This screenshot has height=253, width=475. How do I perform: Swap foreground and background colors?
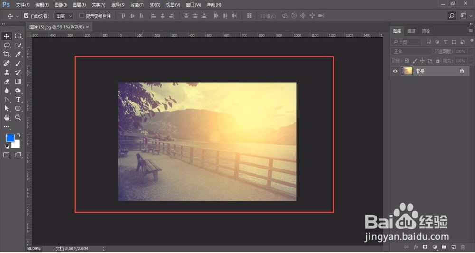[19, 135]
